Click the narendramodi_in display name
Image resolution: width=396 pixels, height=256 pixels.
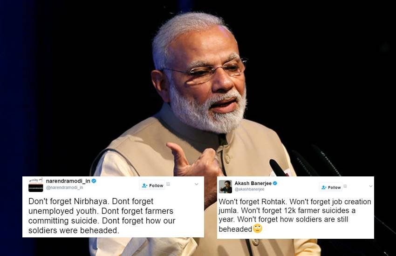[68, 181]
